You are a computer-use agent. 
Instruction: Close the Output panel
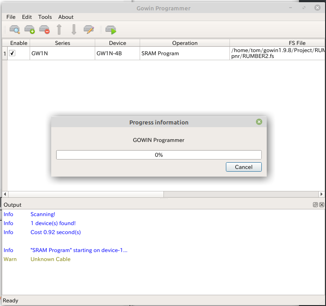[x=322, y=205]
